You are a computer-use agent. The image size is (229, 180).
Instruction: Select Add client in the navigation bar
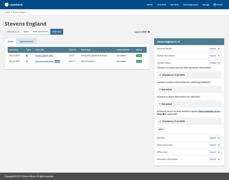tap(174, 5)
